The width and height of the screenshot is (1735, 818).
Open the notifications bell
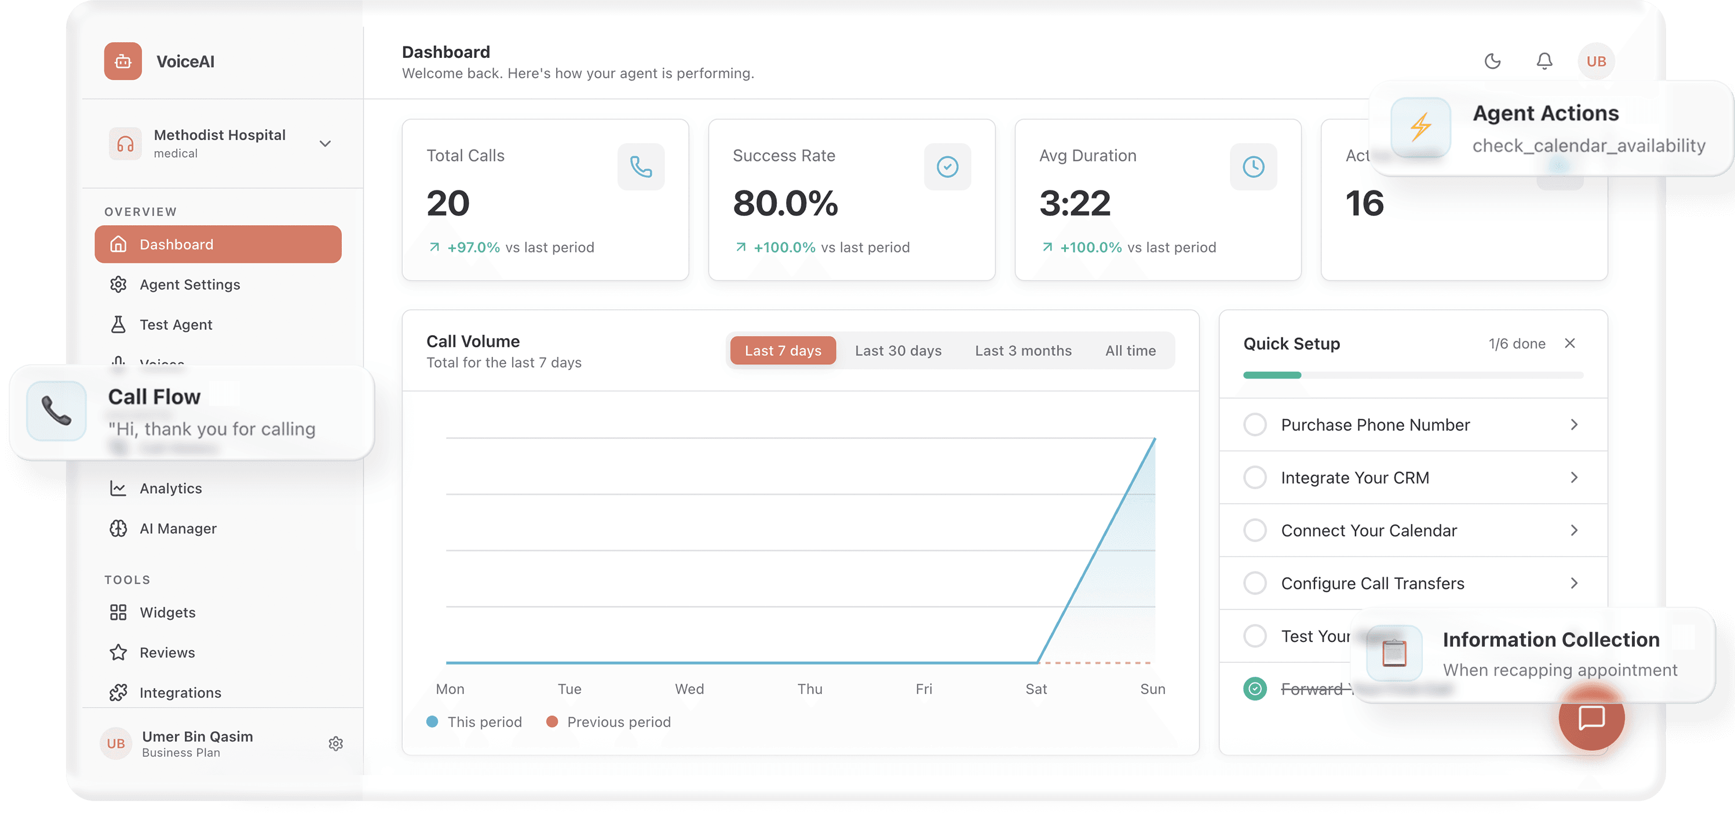[1544, 61]
